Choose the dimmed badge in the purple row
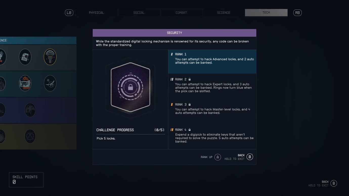Screen dimensions: 349x196 point(30,110)
